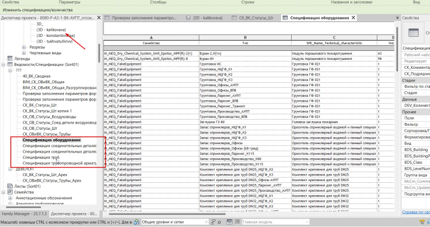Click the project browser vertical scrollbar
The height and width of the screenshot is (227, 430).
point(99,54)
